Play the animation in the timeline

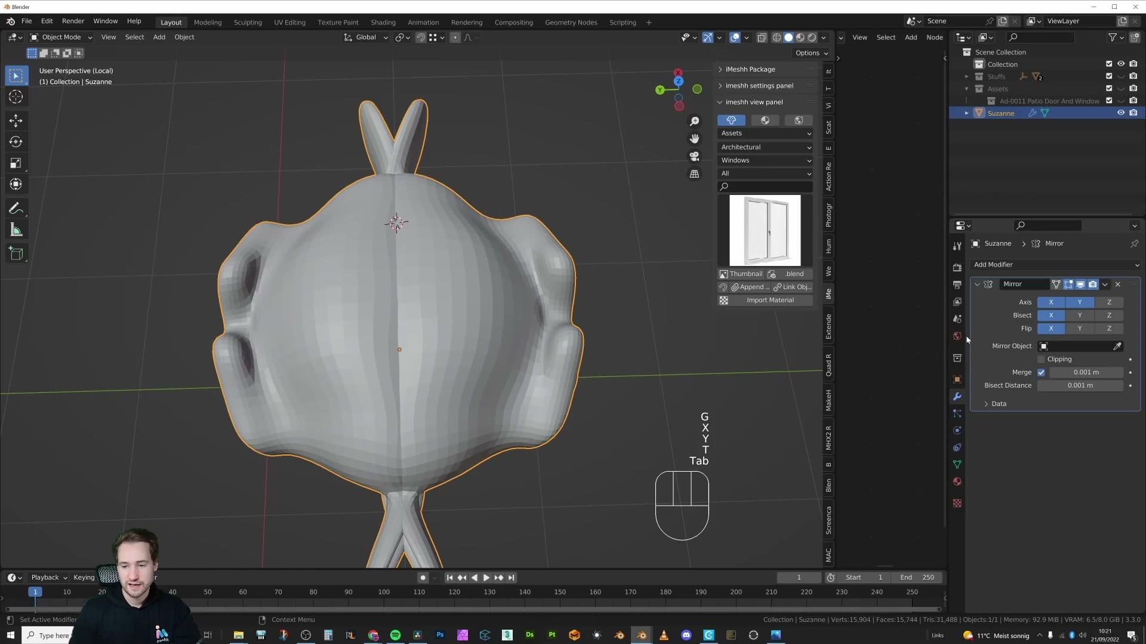point(486,578)
